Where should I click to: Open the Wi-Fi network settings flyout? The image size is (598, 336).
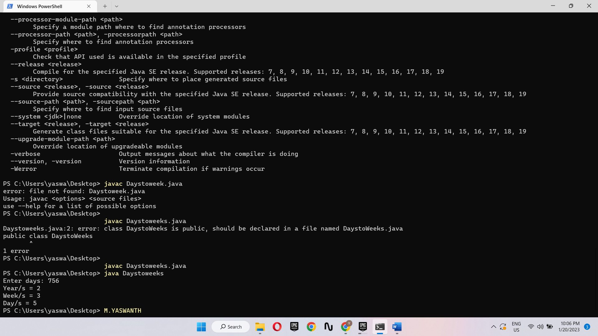pos(531,327)
